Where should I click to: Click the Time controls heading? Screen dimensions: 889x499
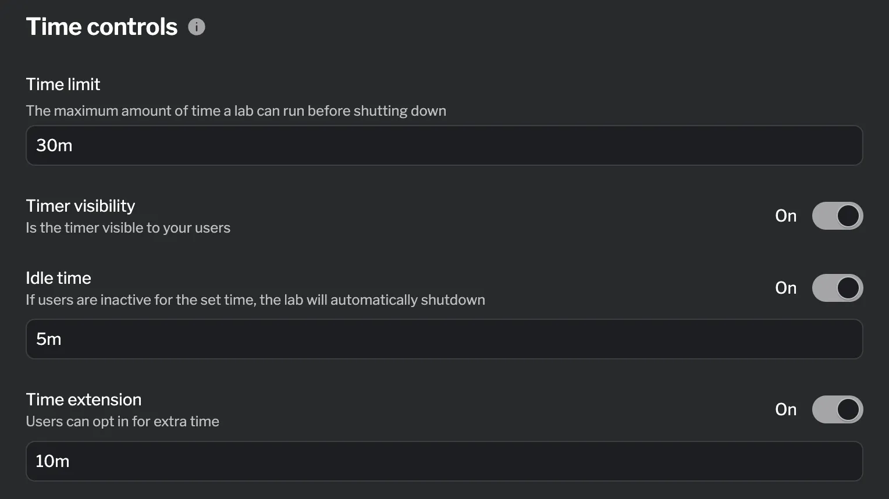pyautogui.click(x=102, y=27)
